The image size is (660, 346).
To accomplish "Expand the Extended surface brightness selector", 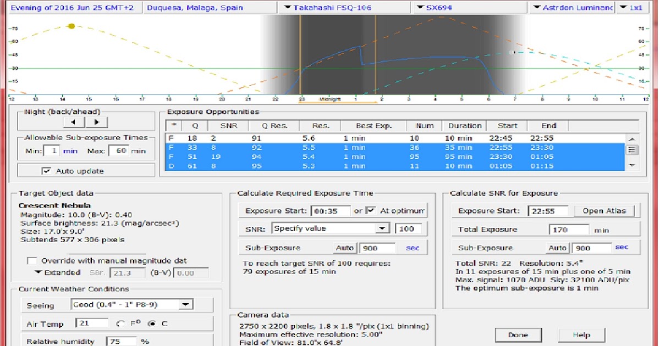I will tap(38, 272).
